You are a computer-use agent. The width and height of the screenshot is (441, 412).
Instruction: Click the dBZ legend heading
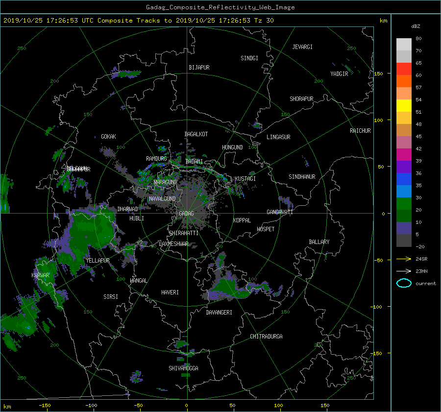click(416, 26)
